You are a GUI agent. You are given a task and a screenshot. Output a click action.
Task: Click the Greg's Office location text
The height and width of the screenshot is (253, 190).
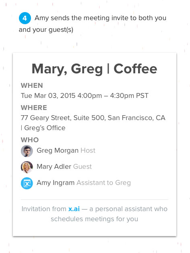(45, 128)
